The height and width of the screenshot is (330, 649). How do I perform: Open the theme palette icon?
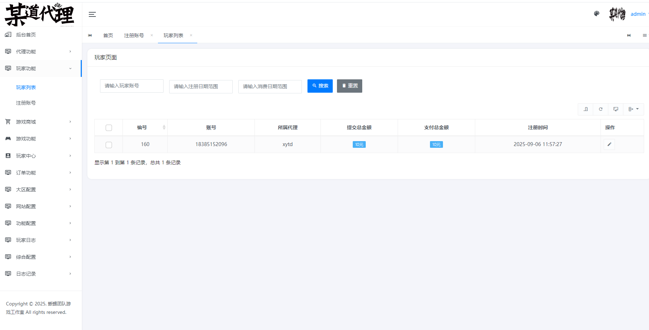click(596, 14)
